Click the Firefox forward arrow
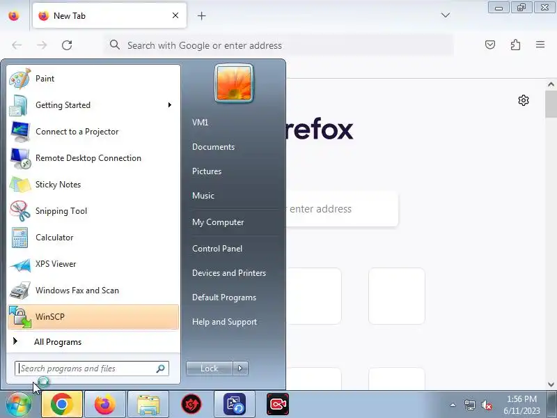Screen dimensions: 557x418 click(42, 45)
